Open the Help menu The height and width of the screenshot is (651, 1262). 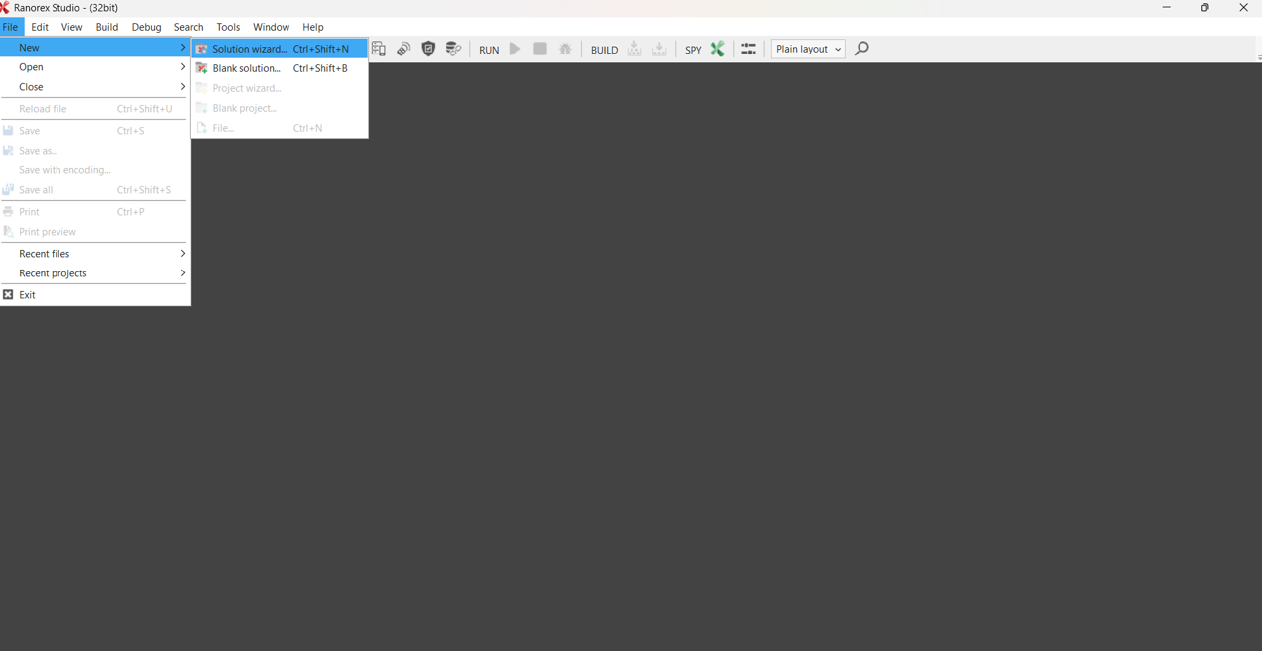[x=312, y=27]
